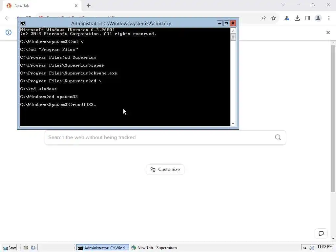Open the volume speaker tray icon
336x252 pixels.
pyautogui.click(x=311, y=248)
